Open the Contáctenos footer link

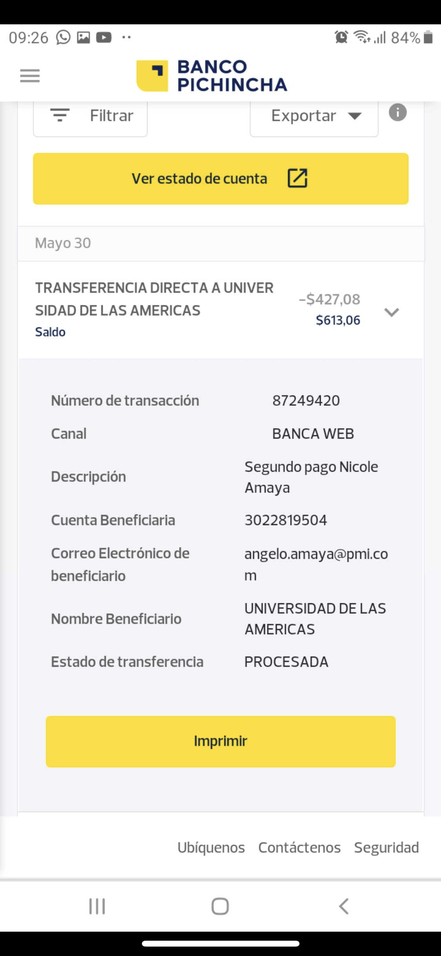tap(299, 847)
